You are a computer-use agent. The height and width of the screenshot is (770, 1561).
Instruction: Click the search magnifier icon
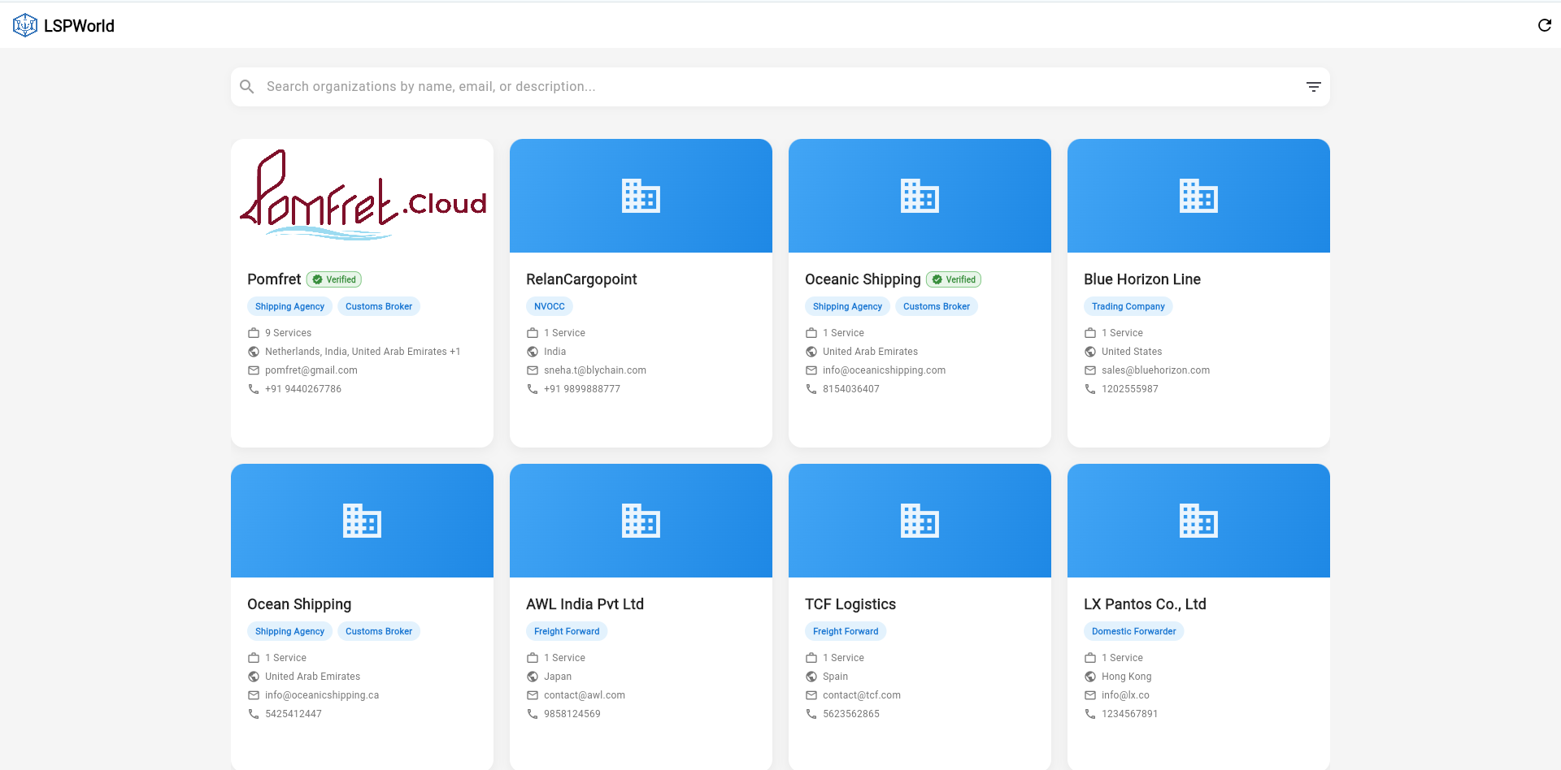coord(247,86)
